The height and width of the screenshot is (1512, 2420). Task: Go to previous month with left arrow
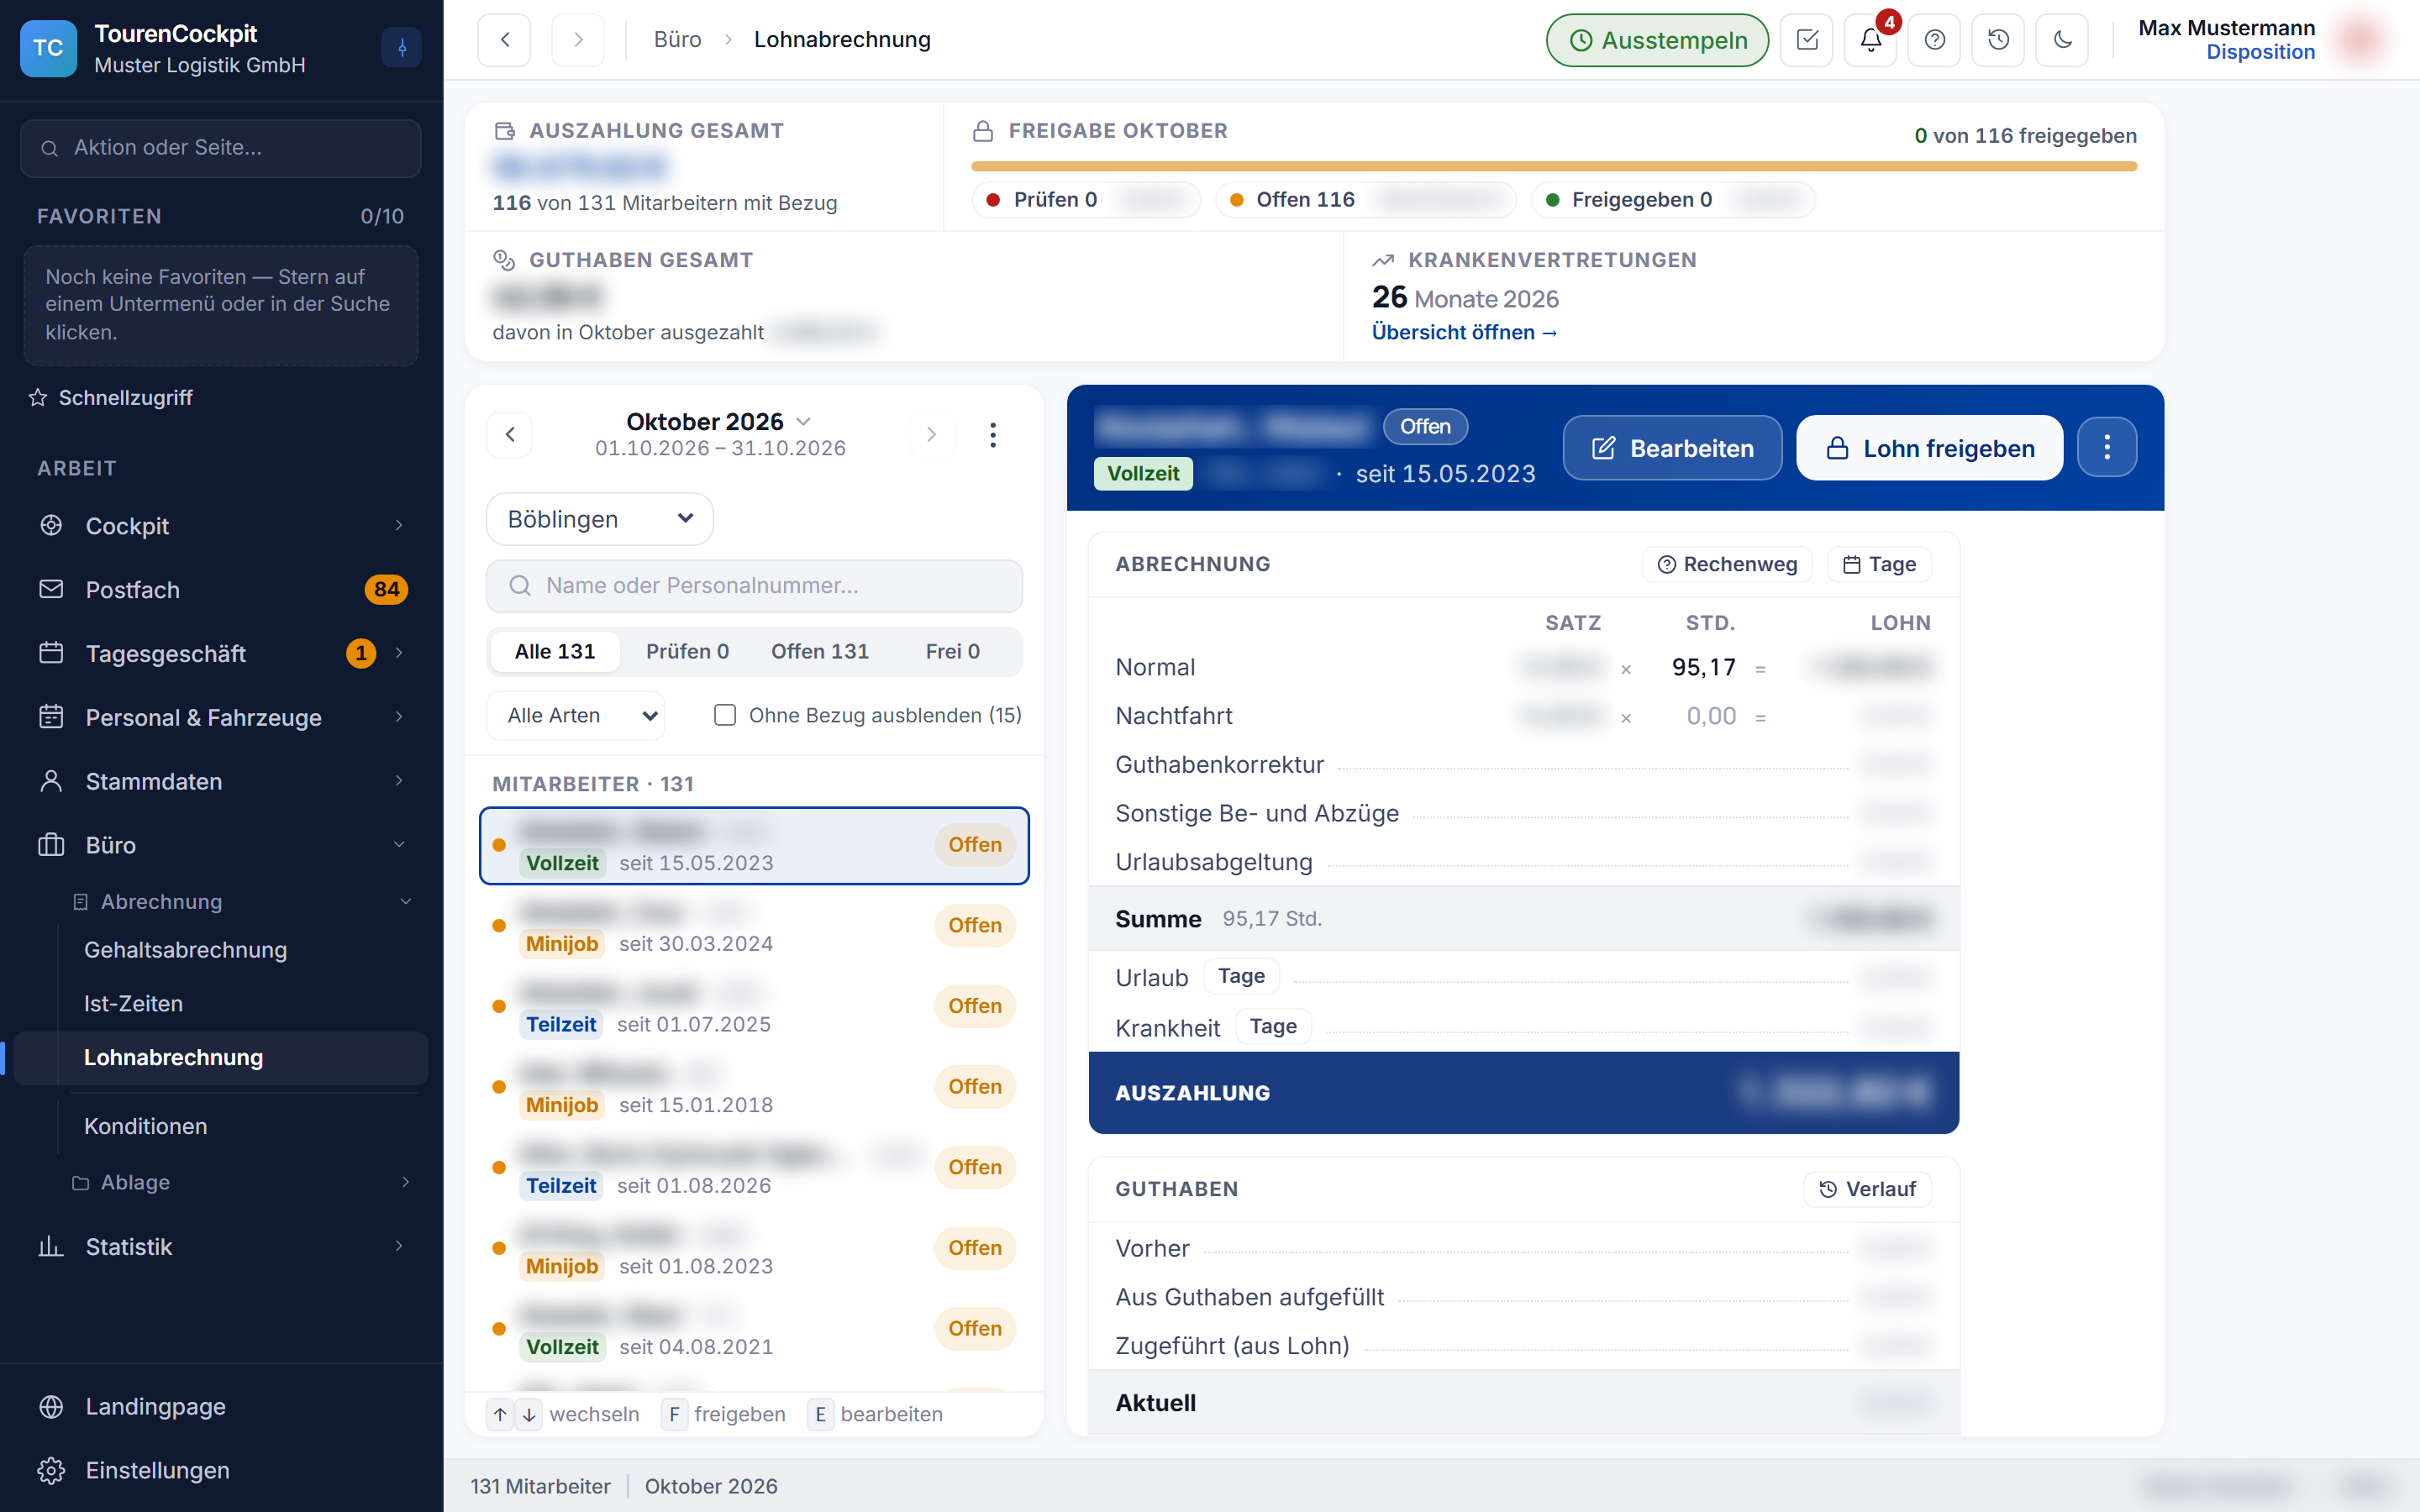pos(510,434)
